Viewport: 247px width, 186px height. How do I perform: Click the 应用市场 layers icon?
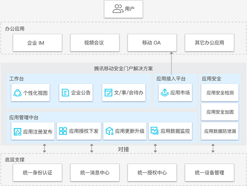[x=164, y=93]
